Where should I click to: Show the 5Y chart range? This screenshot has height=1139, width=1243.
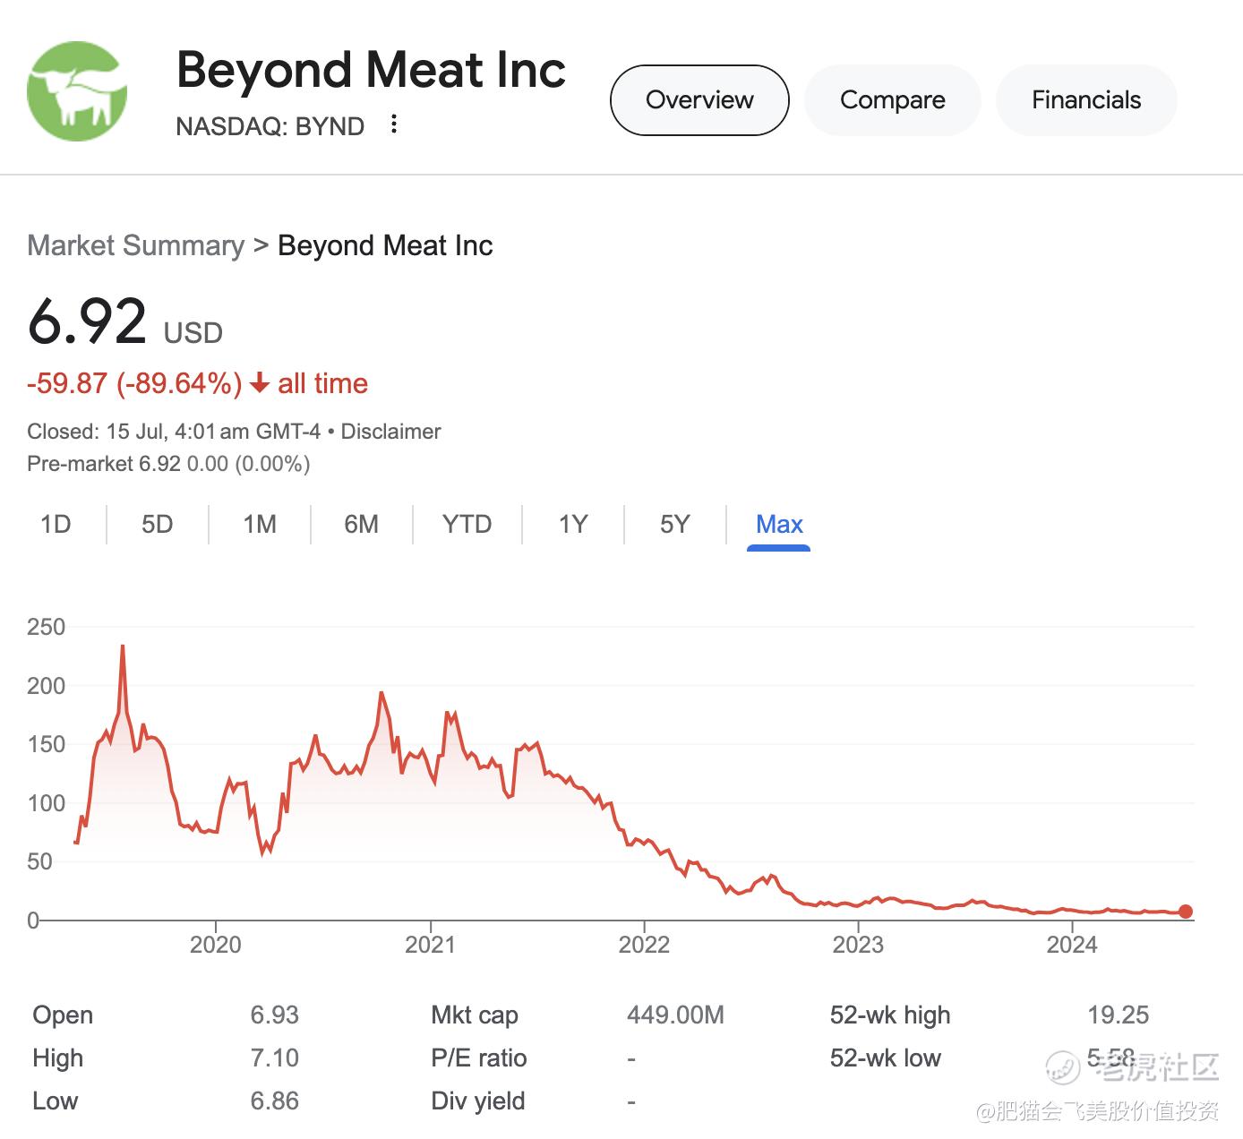675,524
